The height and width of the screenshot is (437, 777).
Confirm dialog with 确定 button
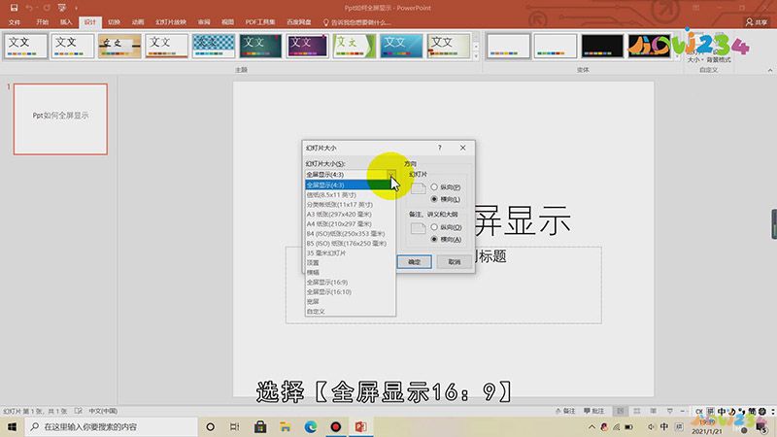415,261
